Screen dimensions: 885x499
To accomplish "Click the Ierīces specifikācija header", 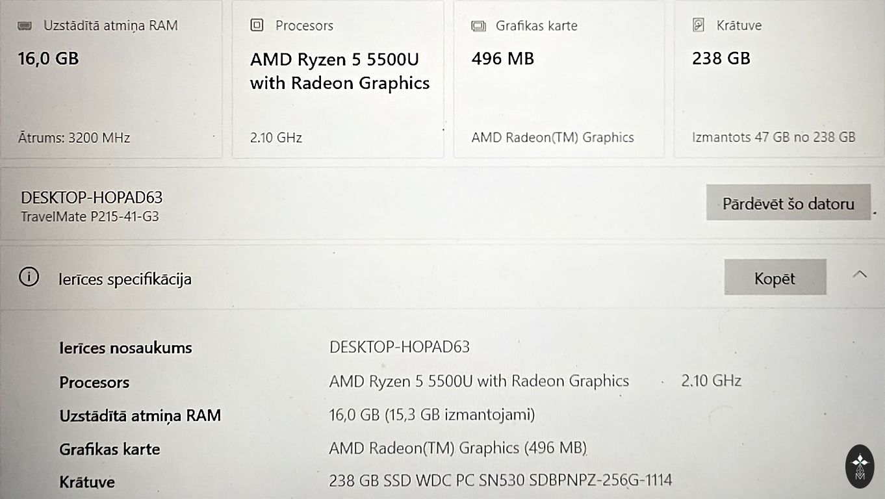I will point(125,279).
